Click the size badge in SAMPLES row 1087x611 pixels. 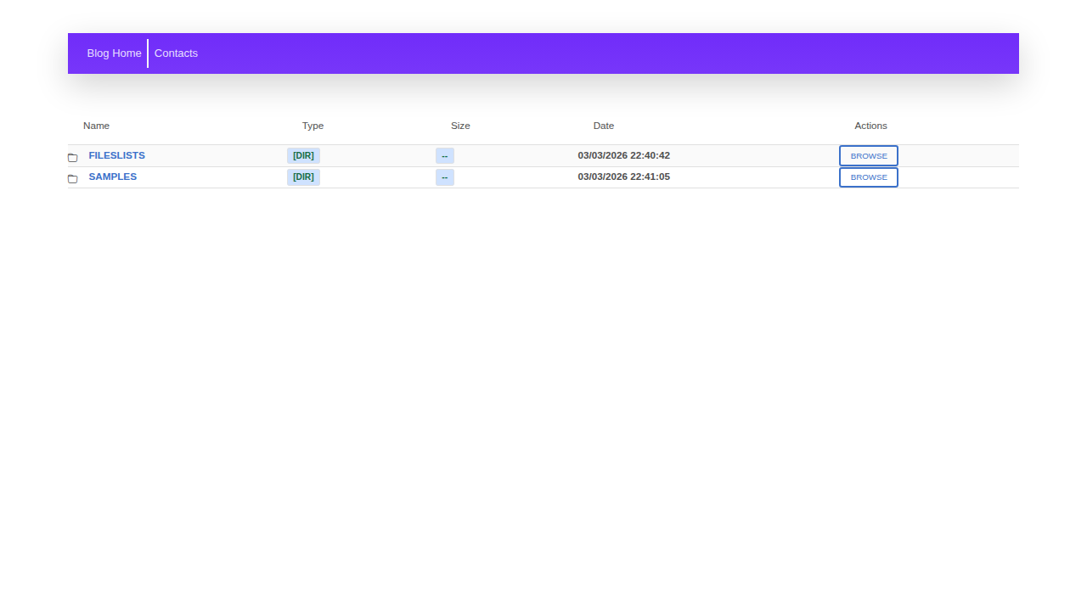coord(444,177)
